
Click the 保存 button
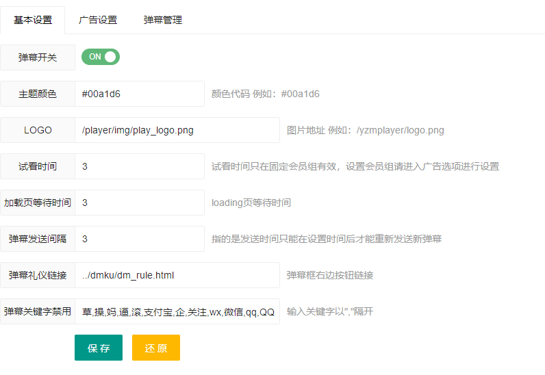pos(99,348)
